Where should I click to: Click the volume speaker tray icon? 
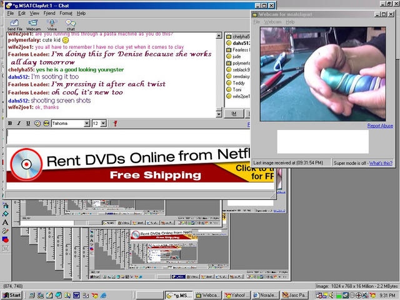(332, 296)
